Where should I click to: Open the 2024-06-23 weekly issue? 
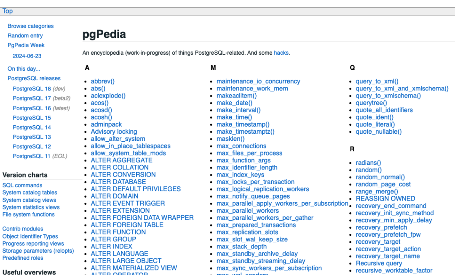(27, 56)
